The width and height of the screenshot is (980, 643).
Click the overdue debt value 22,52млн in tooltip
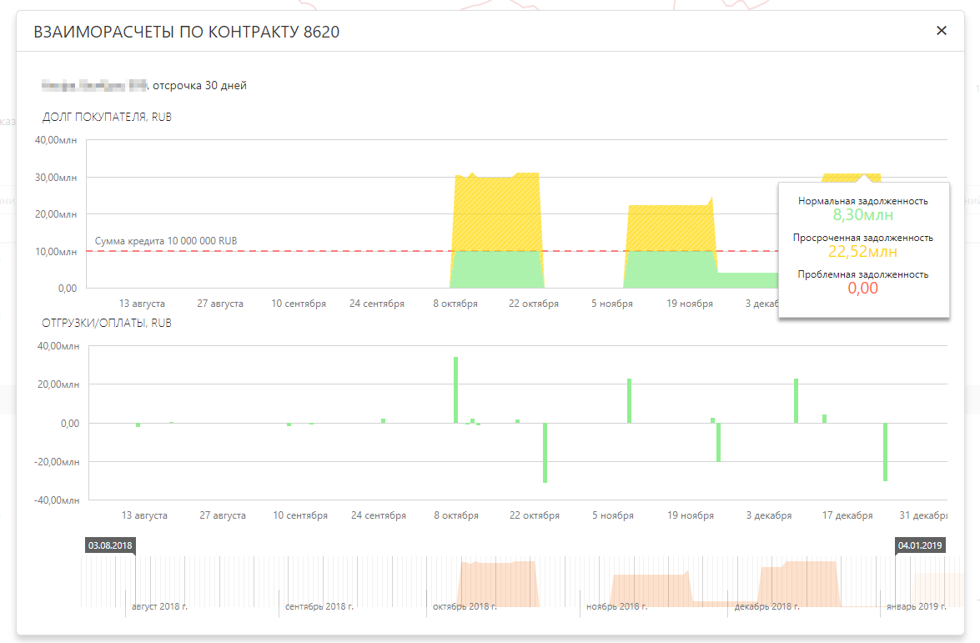[x=862, y=252]
